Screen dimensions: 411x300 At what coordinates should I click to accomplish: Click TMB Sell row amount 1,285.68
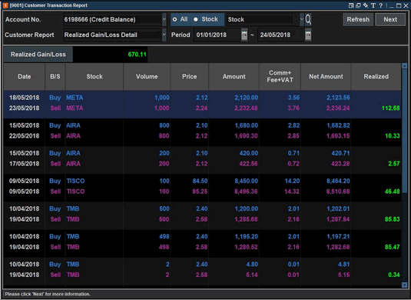pos(246,219)
